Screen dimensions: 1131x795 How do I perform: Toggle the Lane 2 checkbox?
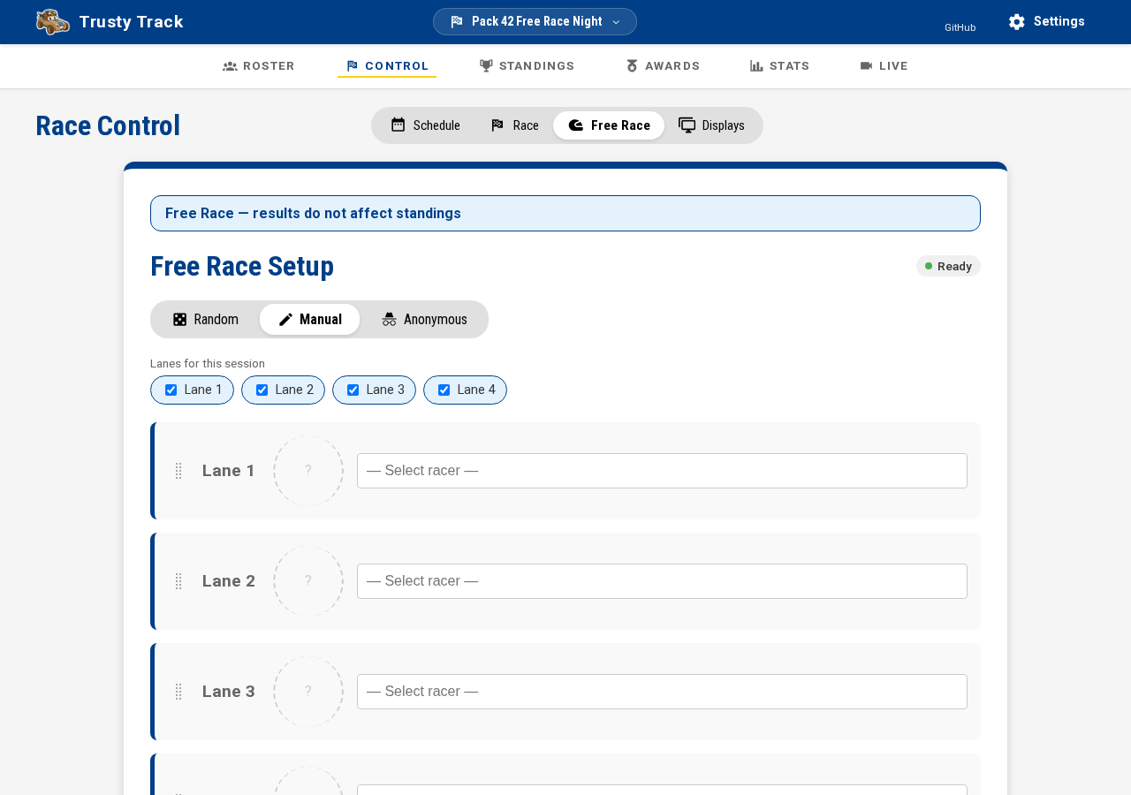tap(262, 390)
